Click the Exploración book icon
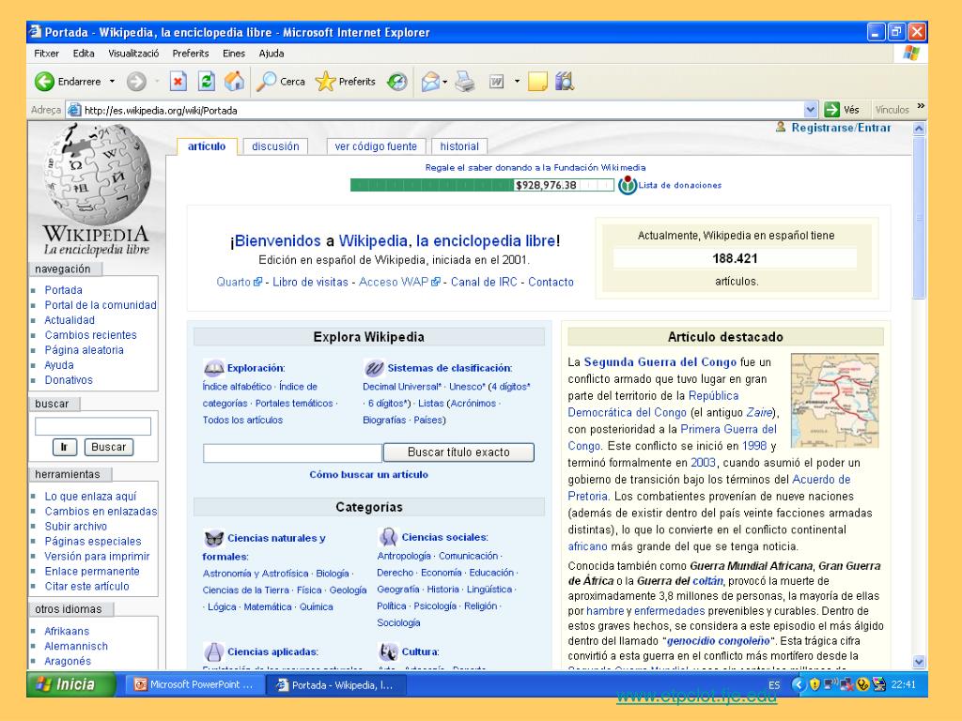This screenshot has width=962, height=721. pos(213,368)
